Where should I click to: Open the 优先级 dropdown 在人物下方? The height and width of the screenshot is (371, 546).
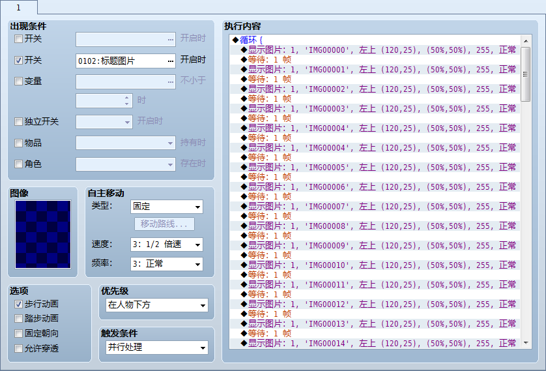click(x=157, y=305)
